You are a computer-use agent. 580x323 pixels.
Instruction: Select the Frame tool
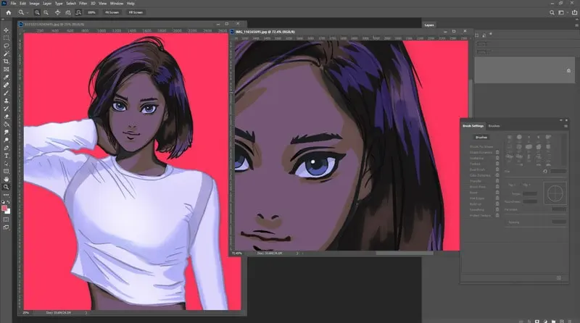pos(6,69)
